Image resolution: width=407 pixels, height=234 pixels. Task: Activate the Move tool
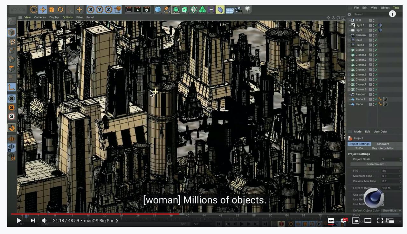(43, 10)
